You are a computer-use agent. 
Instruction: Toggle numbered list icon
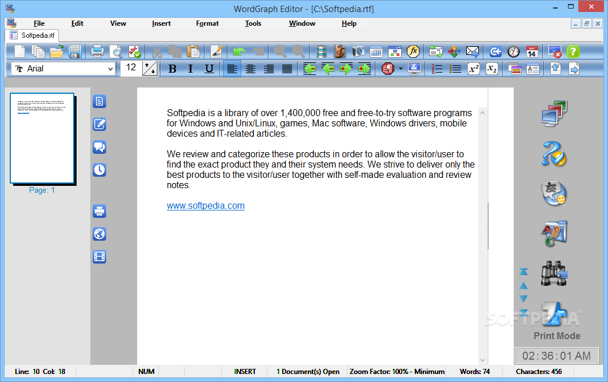pos(437,69)
